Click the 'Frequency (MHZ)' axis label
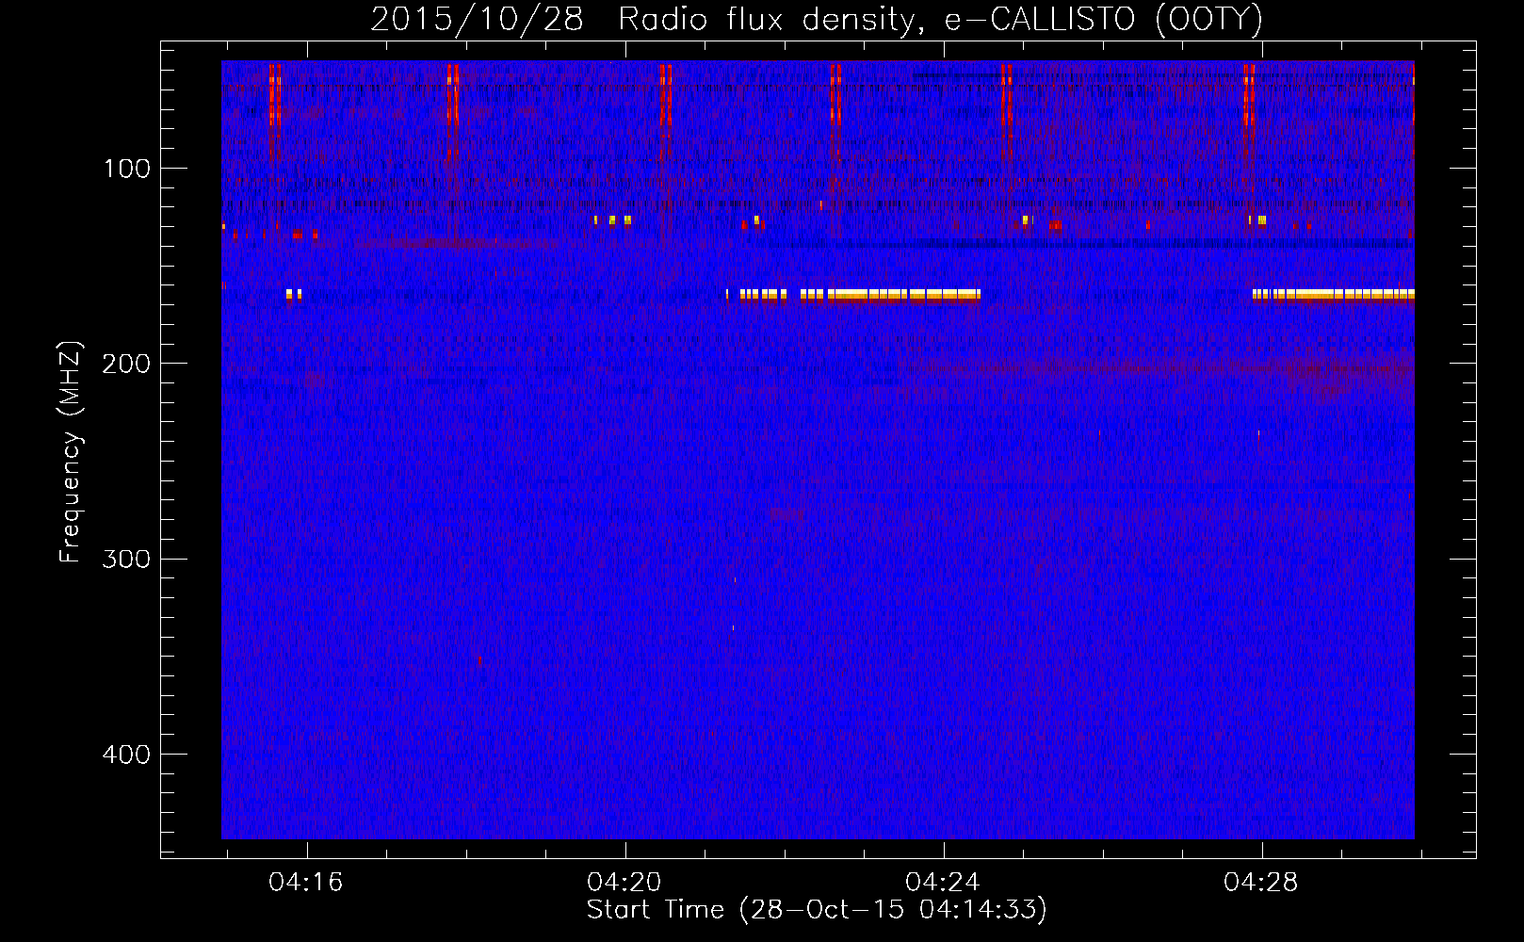Viewport: 1524px width, 942px height. (71, 452)
